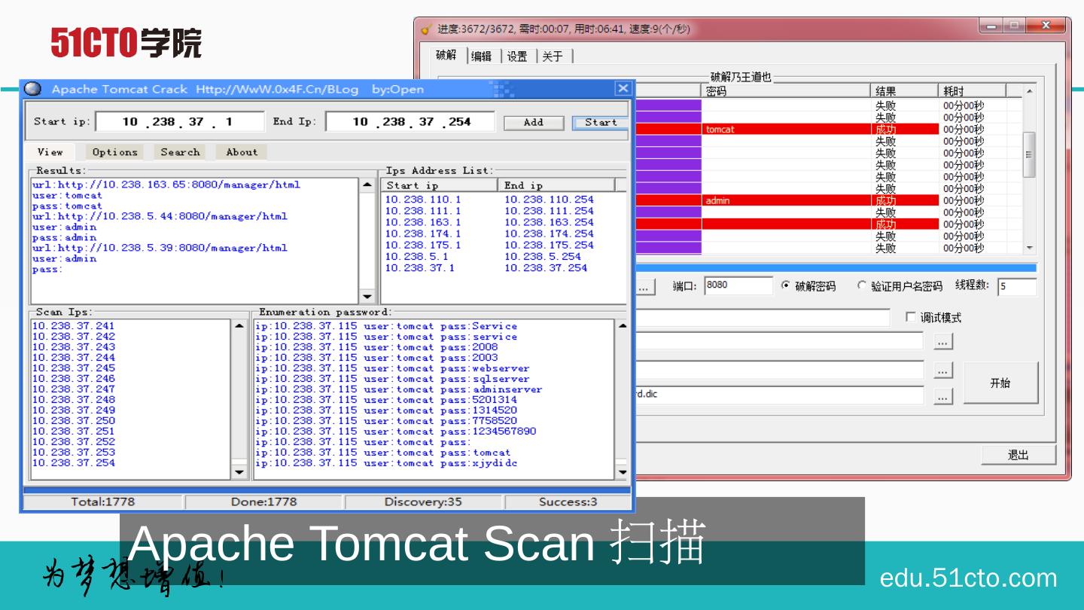Click the Enumeration password scroll-up arrow
Viewport: 1084px width, 610px height.
coord(622,326)
